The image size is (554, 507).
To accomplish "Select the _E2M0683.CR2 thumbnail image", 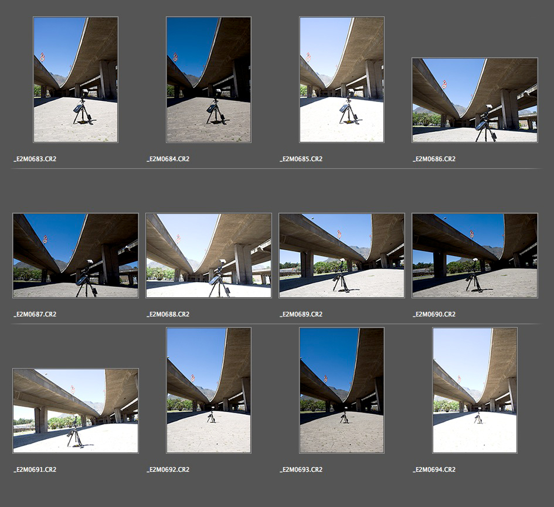I will (x=76, y=80).
